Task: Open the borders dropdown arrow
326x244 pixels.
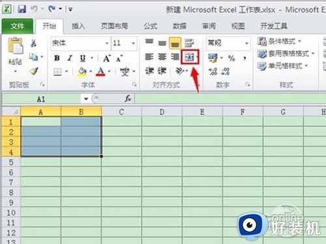Action: (67, 72)
